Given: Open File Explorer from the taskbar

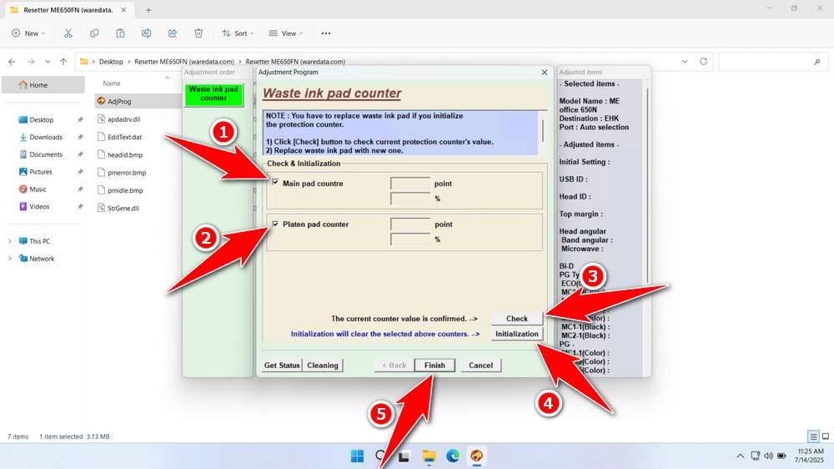Looking at the screenshot, I should point(429,456).
